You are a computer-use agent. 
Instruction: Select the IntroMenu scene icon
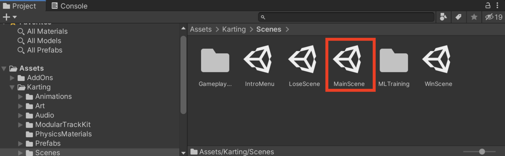tap(260, 60)
